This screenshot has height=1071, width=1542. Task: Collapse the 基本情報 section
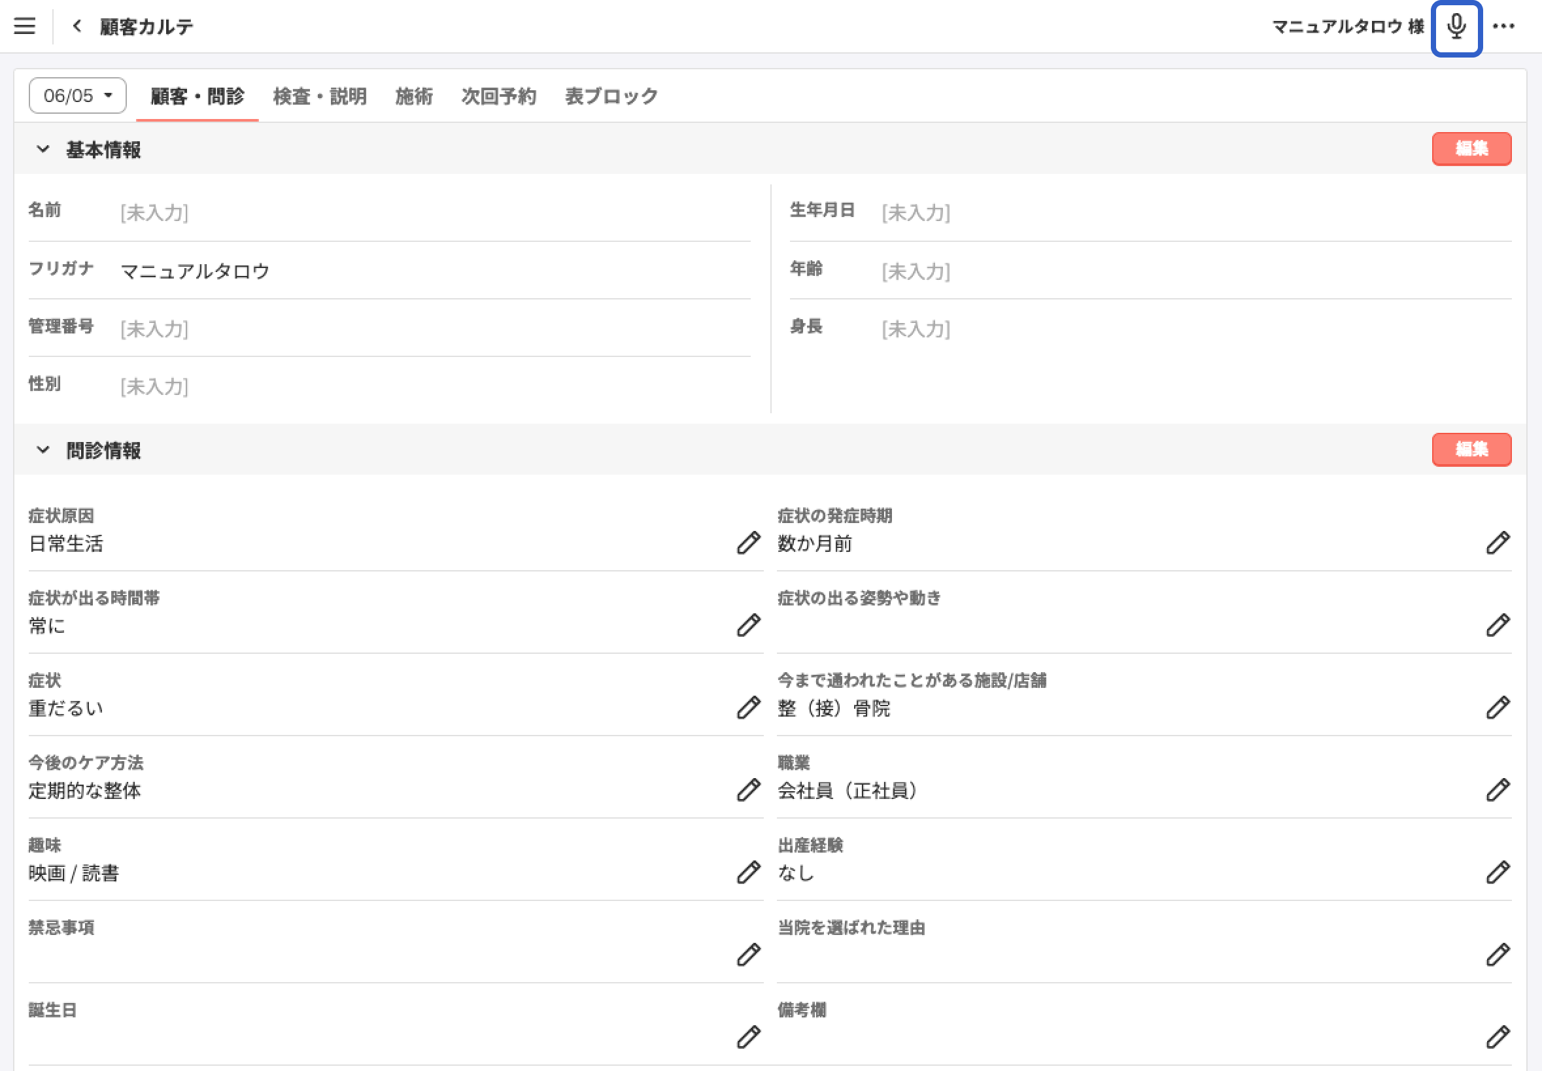(43, 149)
